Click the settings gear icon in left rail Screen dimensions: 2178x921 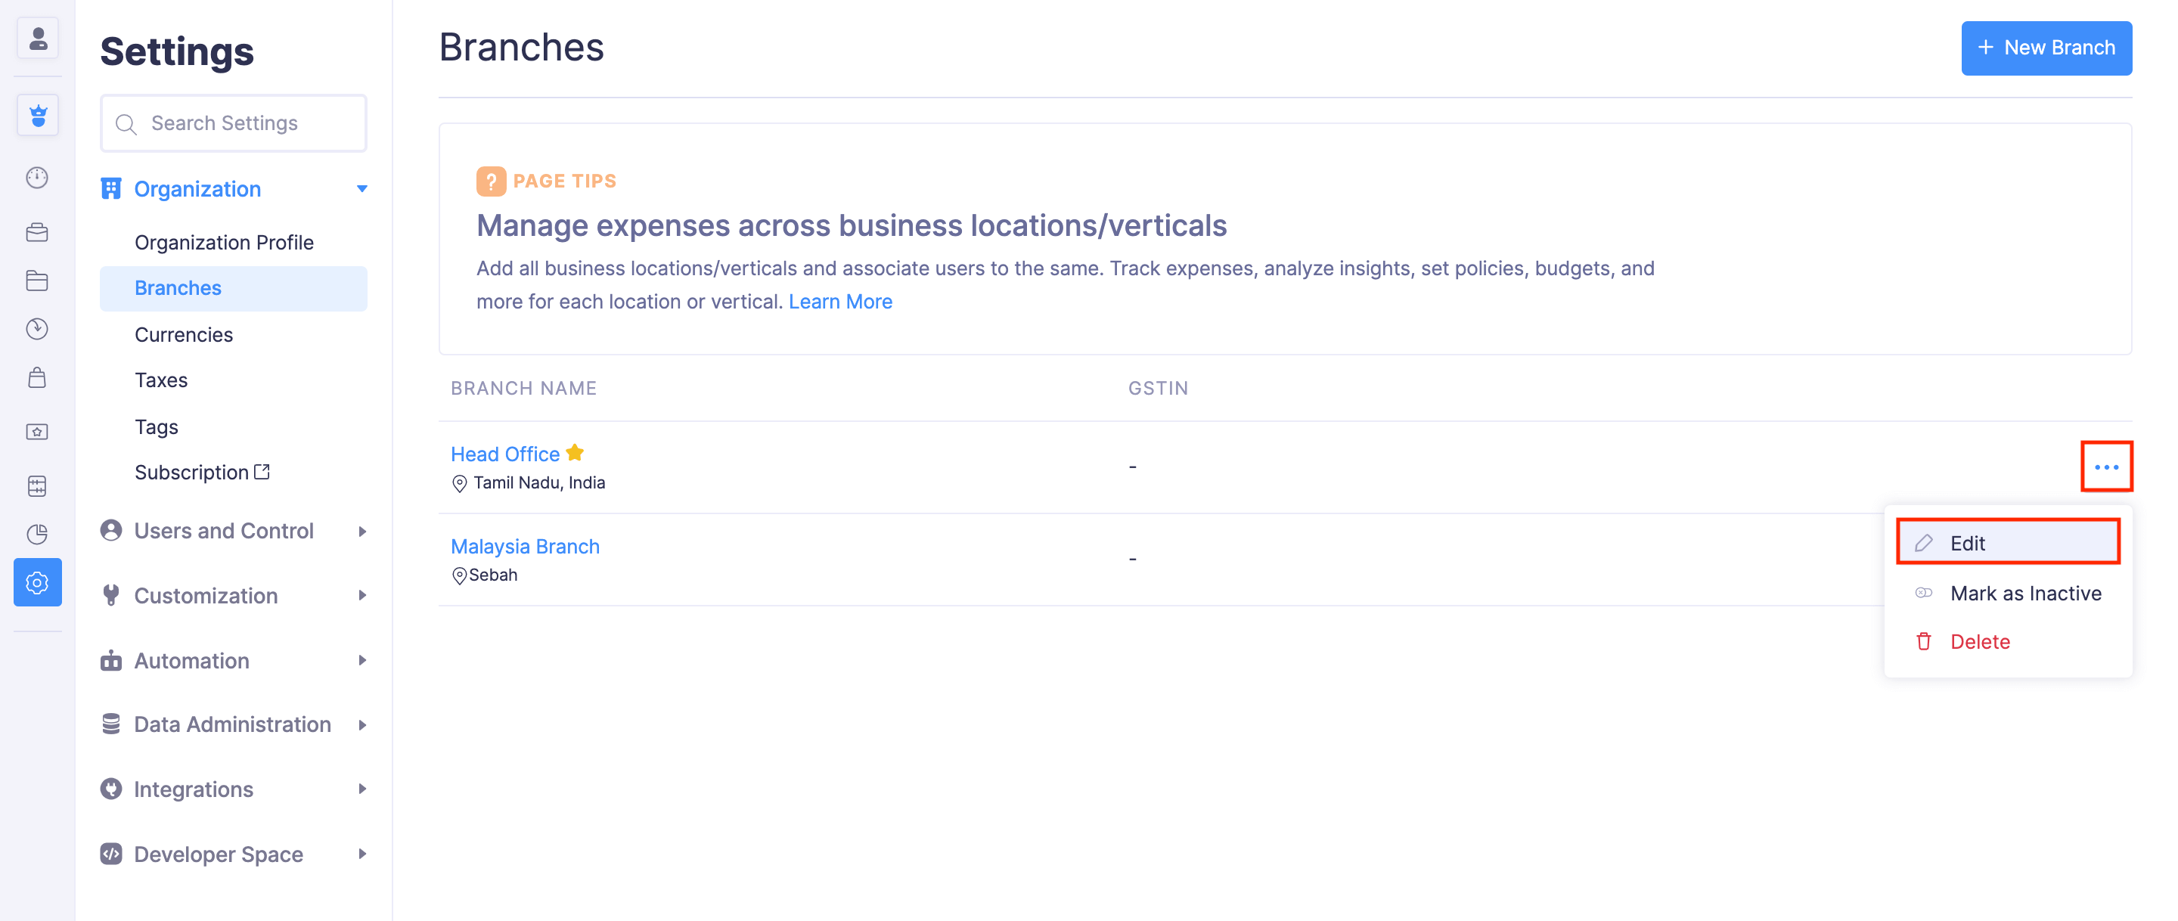(37, 581)
